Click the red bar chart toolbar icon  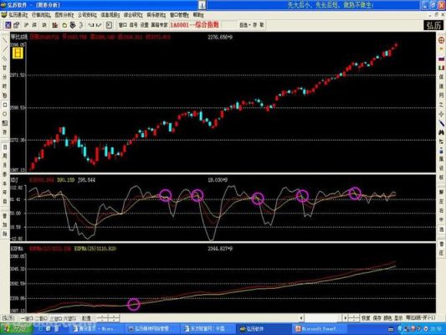coord(54,25)
